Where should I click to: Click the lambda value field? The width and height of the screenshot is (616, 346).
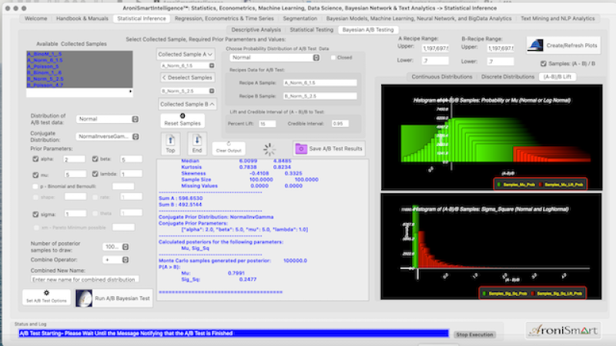coord(131,174)
